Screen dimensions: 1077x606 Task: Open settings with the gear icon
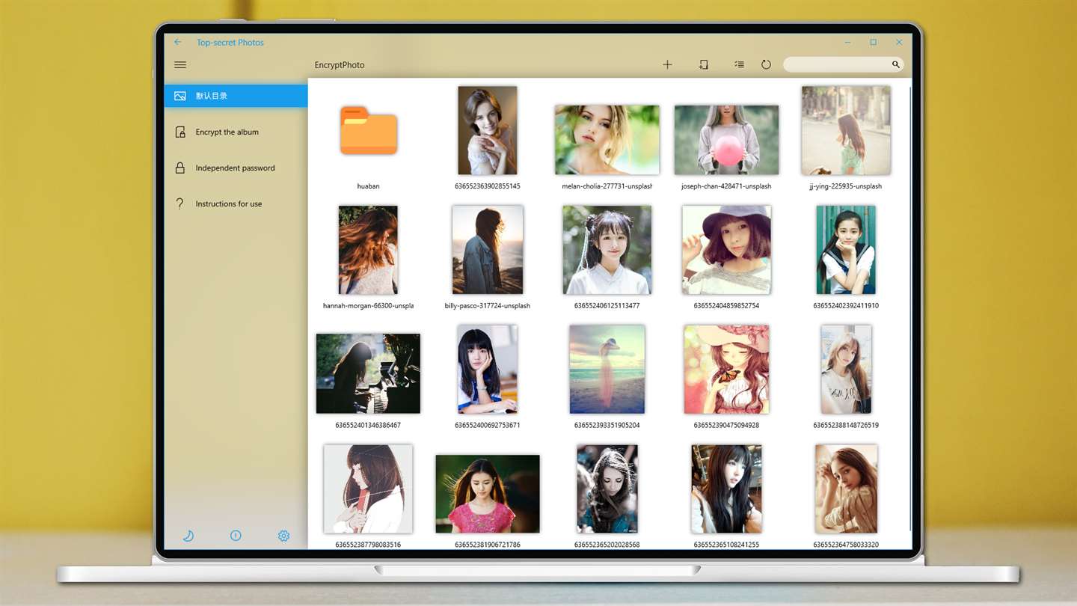(283, 536)
